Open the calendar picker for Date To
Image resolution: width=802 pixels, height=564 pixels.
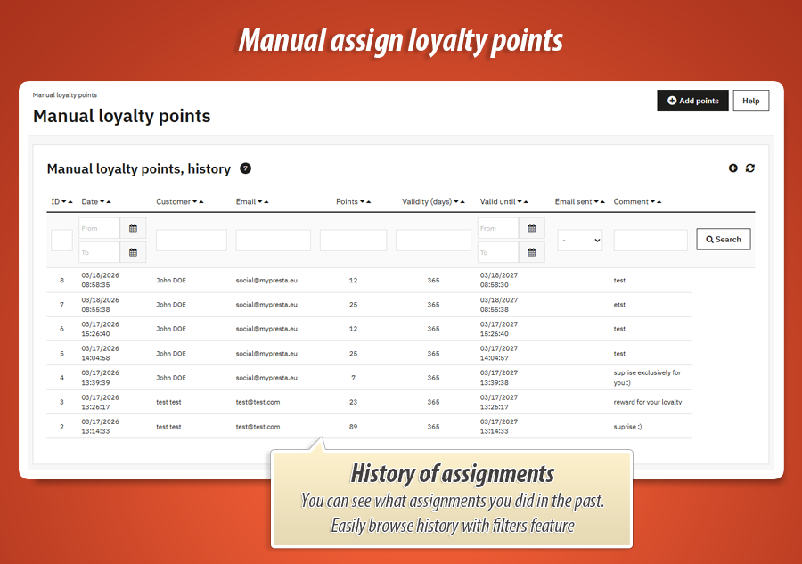[132, 252]
